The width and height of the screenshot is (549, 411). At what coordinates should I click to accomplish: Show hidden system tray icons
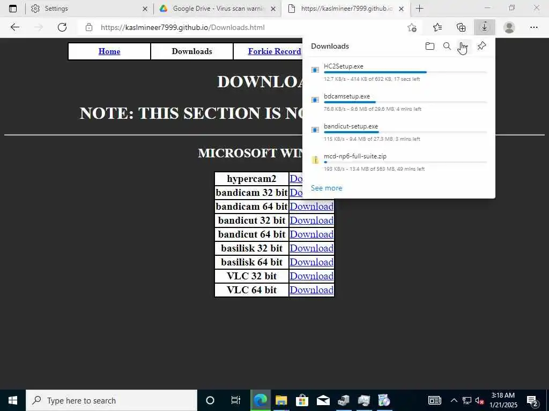tap(454, 400)
